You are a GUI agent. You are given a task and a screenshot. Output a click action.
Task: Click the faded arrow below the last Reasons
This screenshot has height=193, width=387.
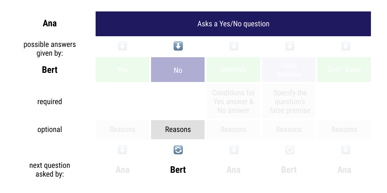point(346,150)
